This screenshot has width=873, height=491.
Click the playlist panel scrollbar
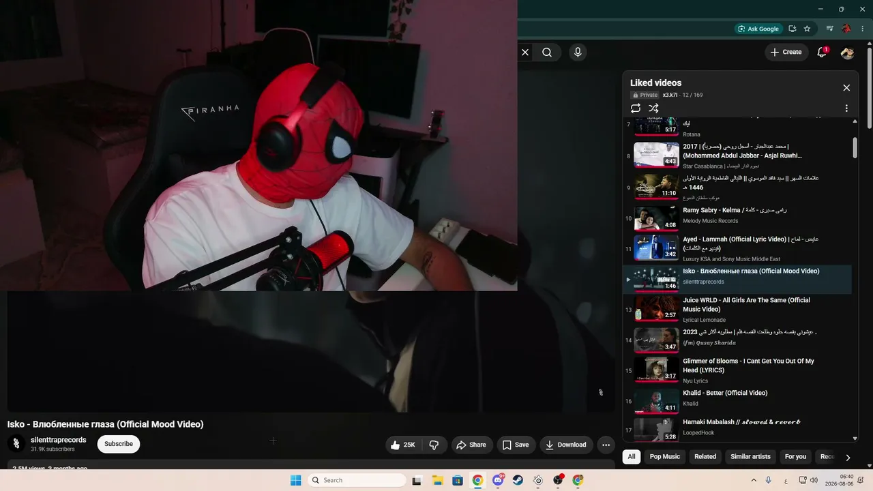coord(855,148)
